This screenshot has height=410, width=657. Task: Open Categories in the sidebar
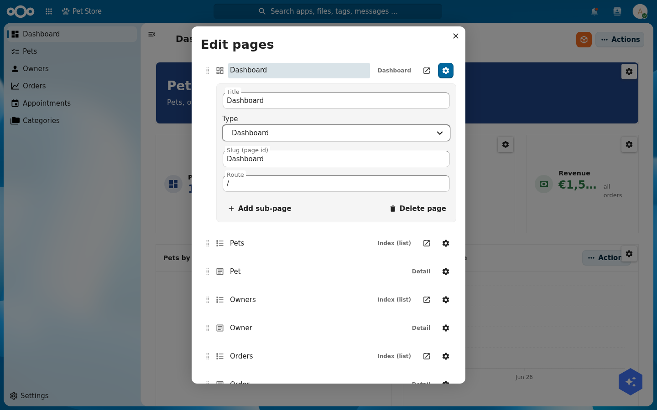[x=72, y=121]
